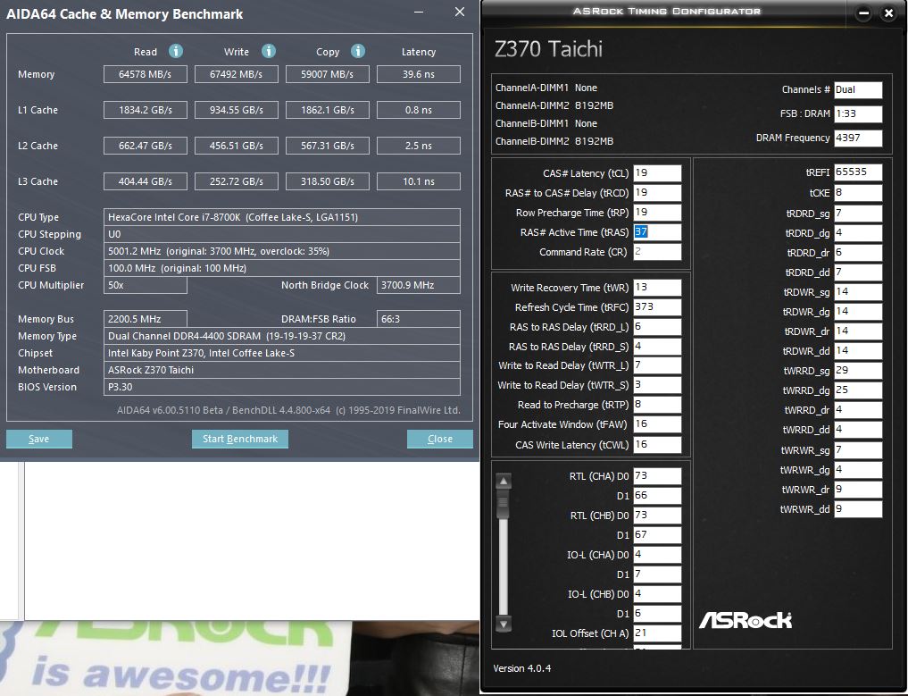908x696 pixels.
Task: Click the Read info icon in AIDA64
Action: [x=176, y=51]
